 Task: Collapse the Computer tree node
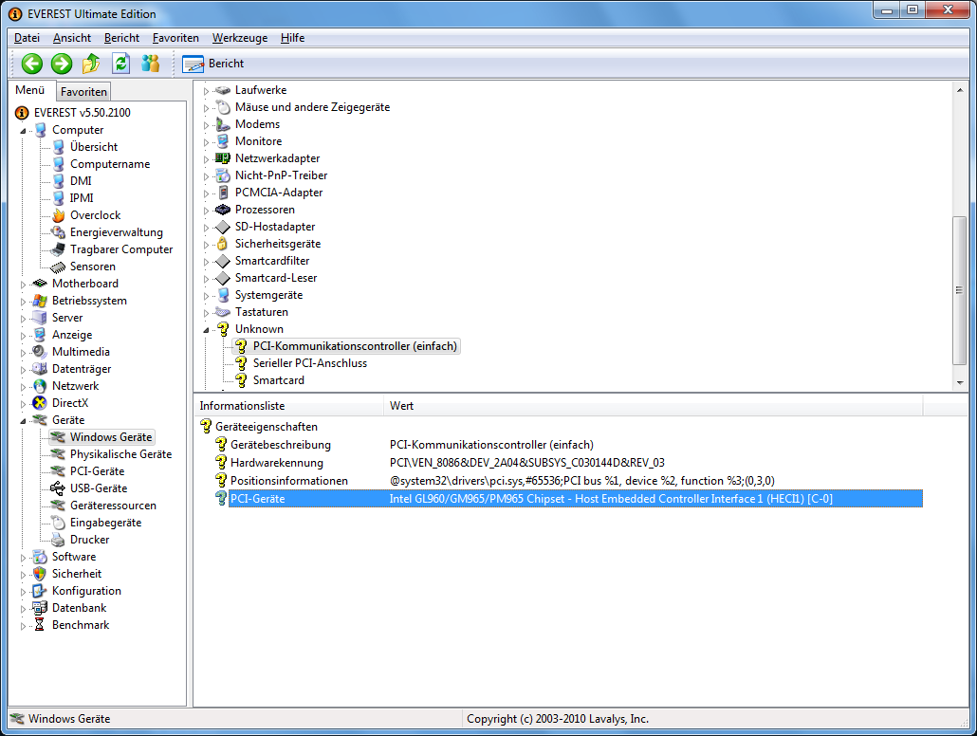point(23,131)
